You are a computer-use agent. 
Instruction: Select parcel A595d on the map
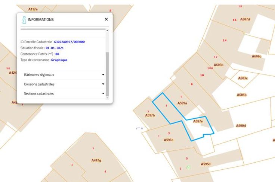[206, 164]
